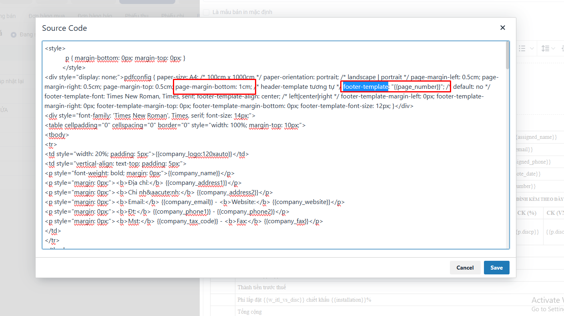Screen dimensions: 564x316
Task: Tick the 'Là mẫu bản in mặc định' checkbox
Action: pos(206,12)
